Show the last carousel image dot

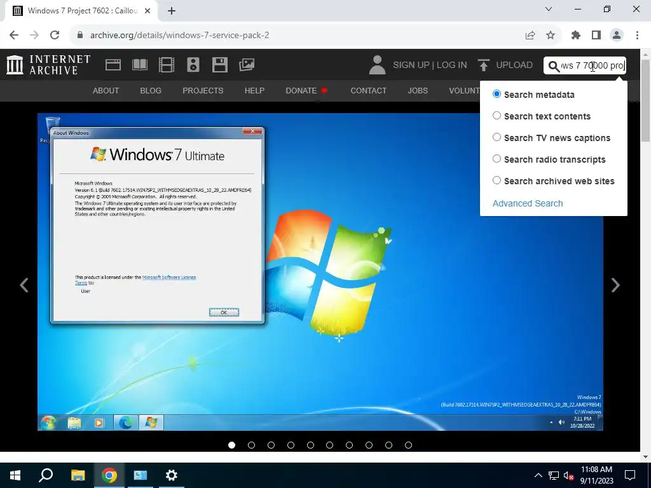coord(409,445)
